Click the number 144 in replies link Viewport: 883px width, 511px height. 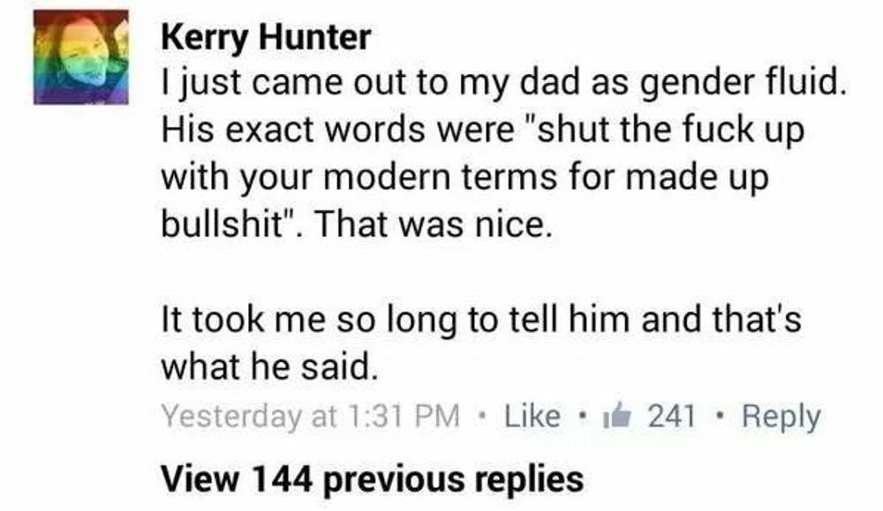[281, 479]
